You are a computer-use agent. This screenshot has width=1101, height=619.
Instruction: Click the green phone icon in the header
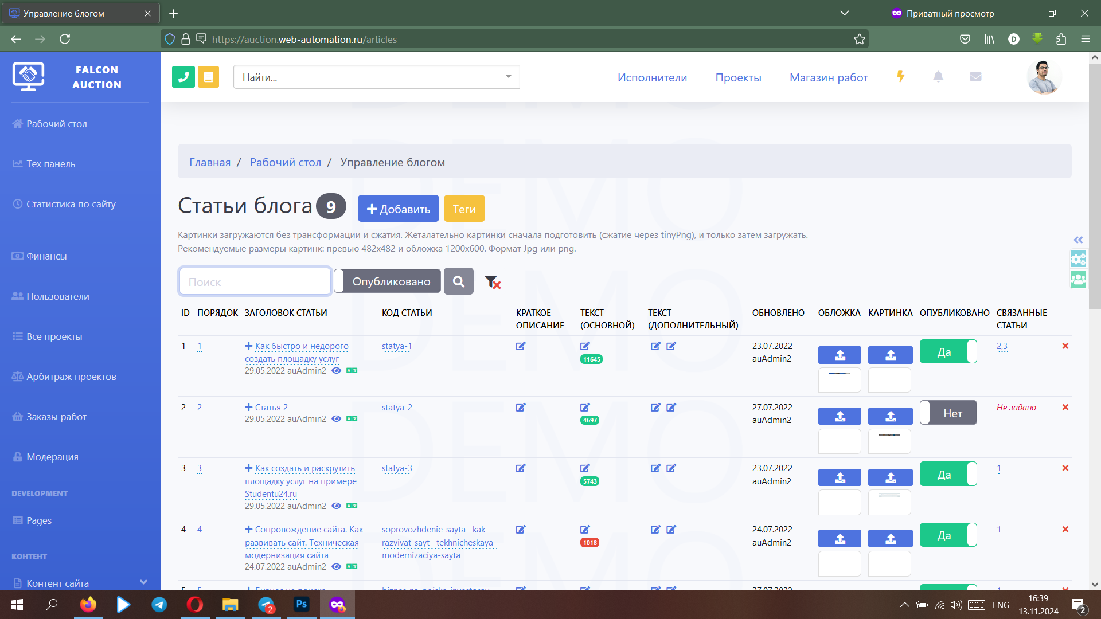click(x=183, y=76)
